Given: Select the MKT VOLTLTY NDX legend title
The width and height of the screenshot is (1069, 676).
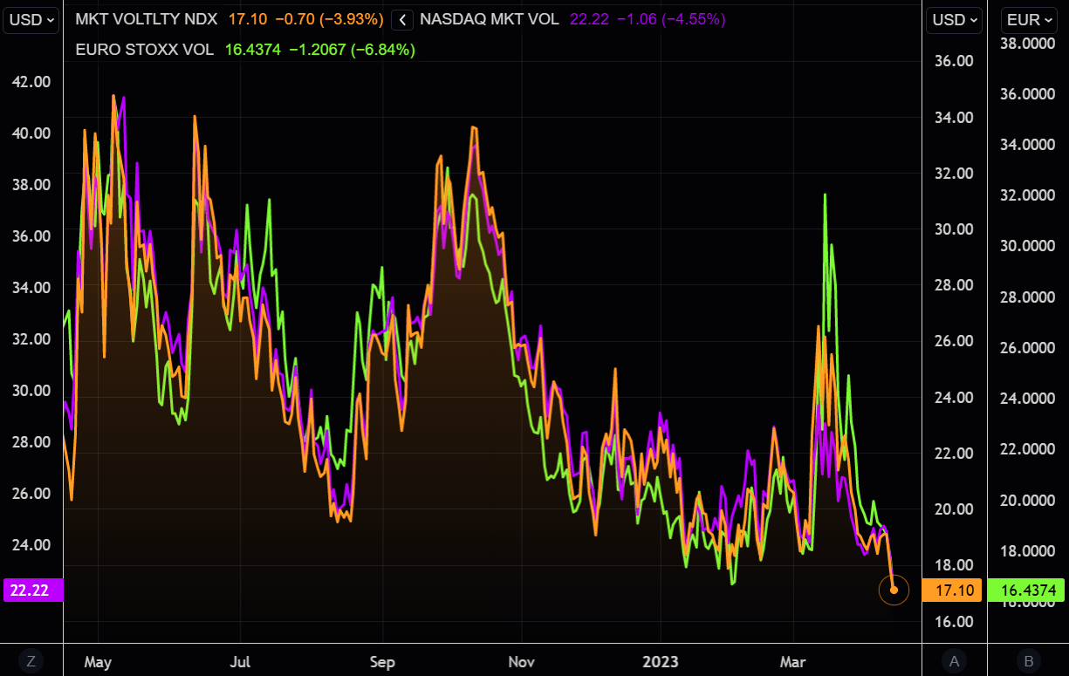Looking at the screenshot, I should pos(147,19).
